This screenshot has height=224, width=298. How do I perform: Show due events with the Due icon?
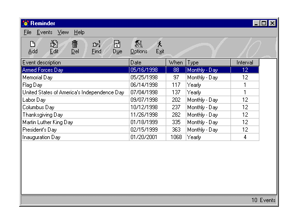point(117,44)
